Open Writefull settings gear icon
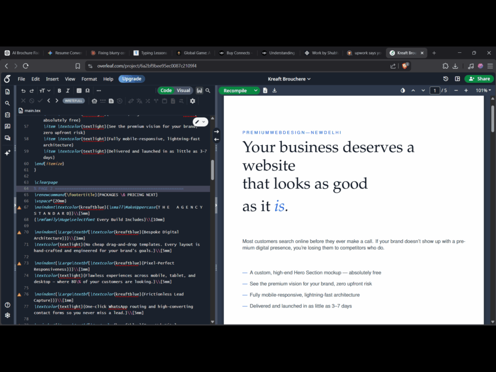Viewport: 496px width, 372px height. (193, 101)
